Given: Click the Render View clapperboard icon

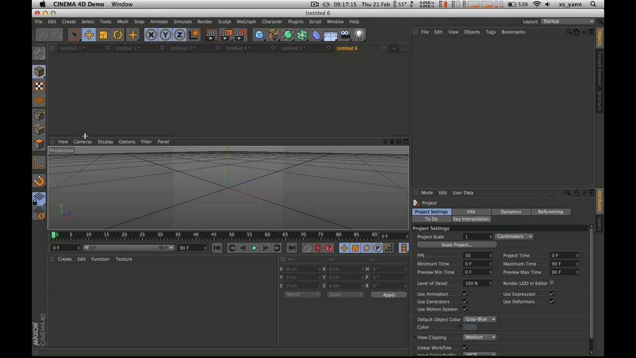Looking at the screenshot, I should (211, 35).
